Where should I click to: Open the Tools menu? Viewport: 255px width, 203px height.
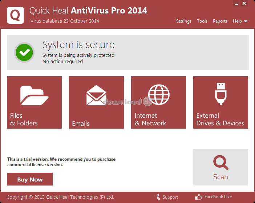click(202, 21)
